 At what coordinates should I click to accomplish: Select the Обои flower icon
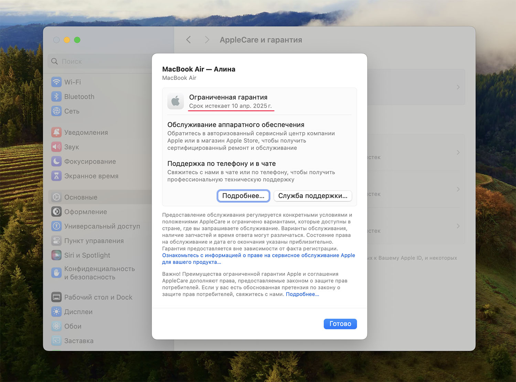56,326
